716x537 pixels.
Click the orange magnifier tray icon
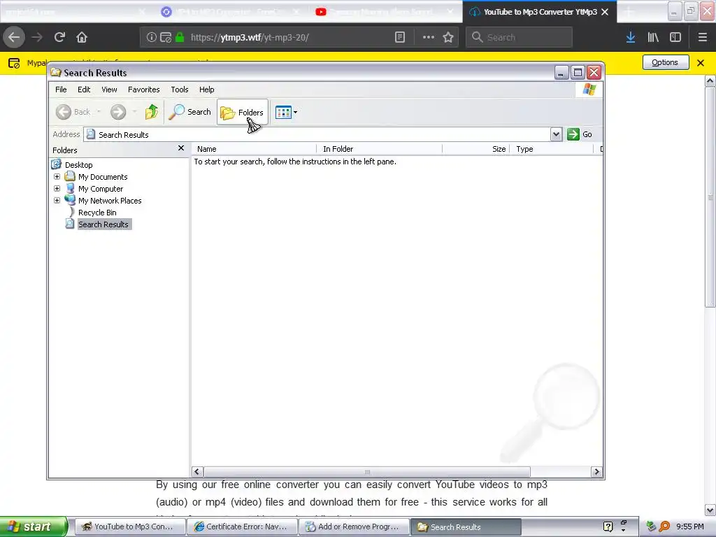point(664,527)
